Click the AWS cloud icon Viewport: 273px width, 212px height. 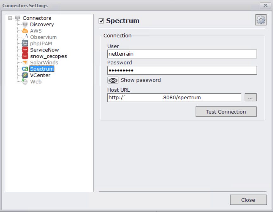[25, 31]
